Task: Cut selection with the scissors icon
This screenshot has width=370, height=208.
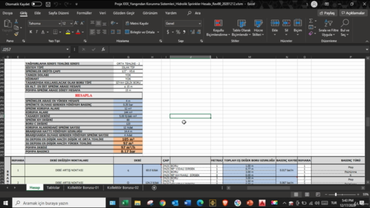Action: (x=16, y=21)
